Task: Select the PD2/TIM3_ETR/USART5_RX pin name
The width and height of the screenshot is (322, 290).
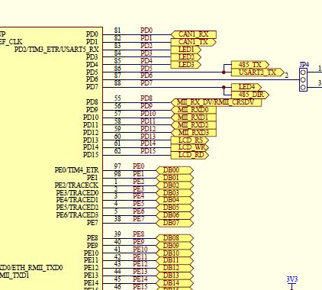Action: pos(56,50)
